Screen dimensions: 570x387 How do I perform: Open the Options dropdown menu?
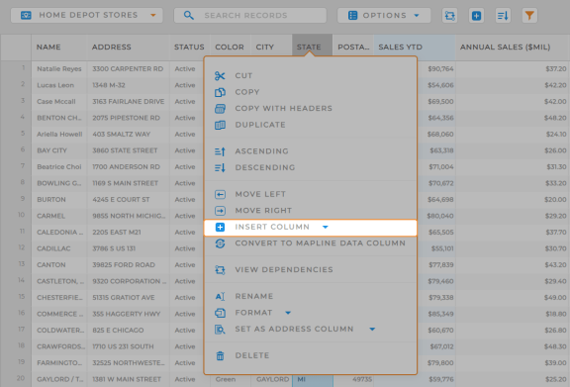[x=417, y=15]
